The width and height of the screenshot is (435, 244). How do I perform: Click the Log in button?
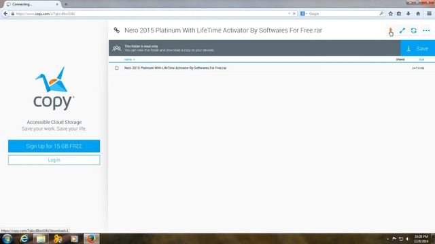tap(54, 160)
